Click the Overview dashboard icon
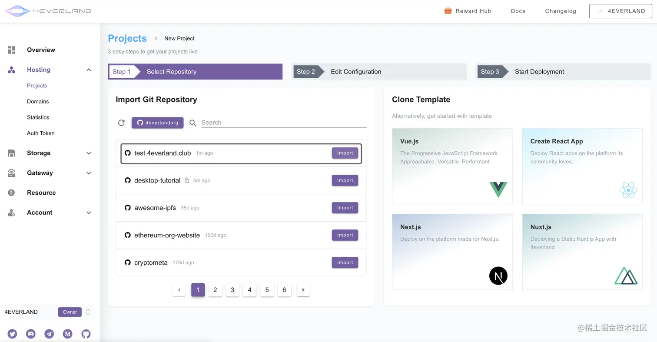 pyautogui.click(x=12, y=50)
